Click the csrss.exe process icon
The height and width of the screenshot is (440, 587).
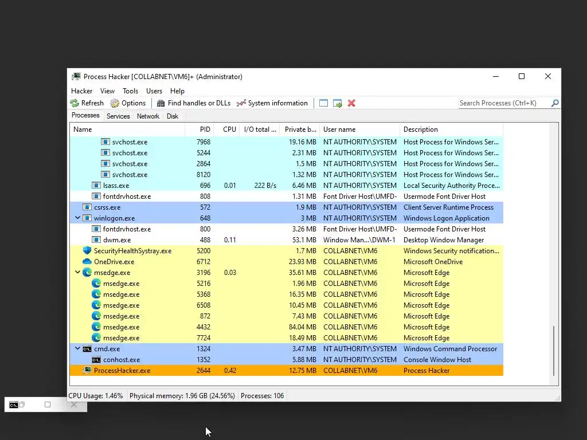[87, 207]
